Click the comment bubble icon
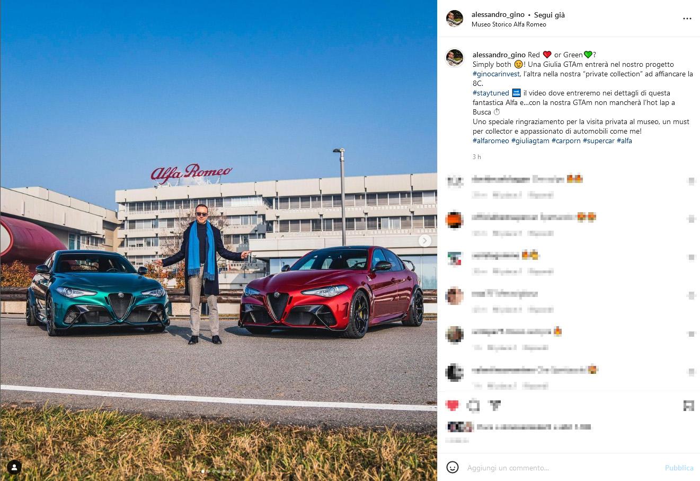700x481 pixels. tap(474, 406)
